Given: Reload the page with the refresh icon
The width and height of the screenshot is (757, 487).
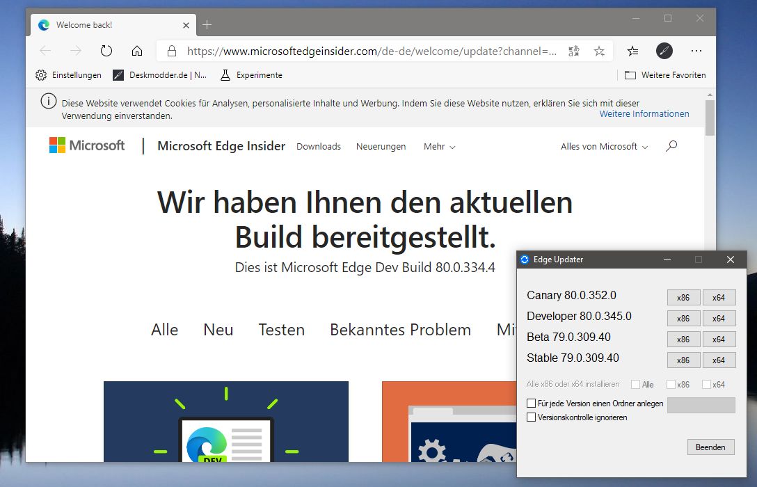Looking at the screenshot, I should (x=106, y=51).
